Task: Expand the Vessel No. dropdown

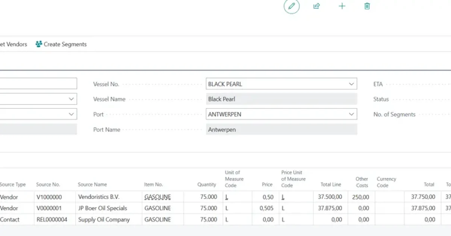Action: click(x=351, y=84)
